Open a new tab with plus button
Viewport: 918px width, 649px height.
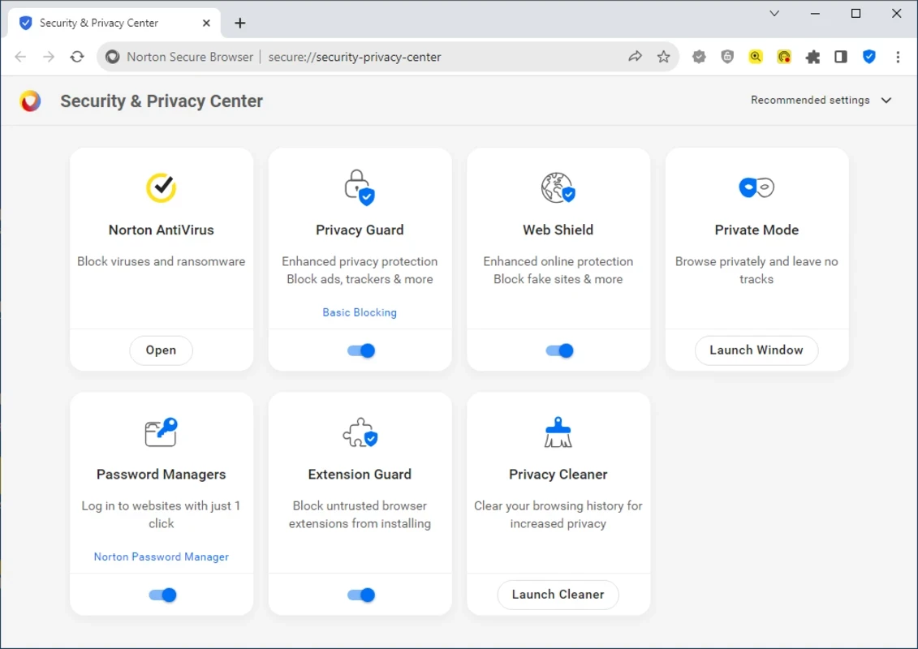[x=239, y=23]
